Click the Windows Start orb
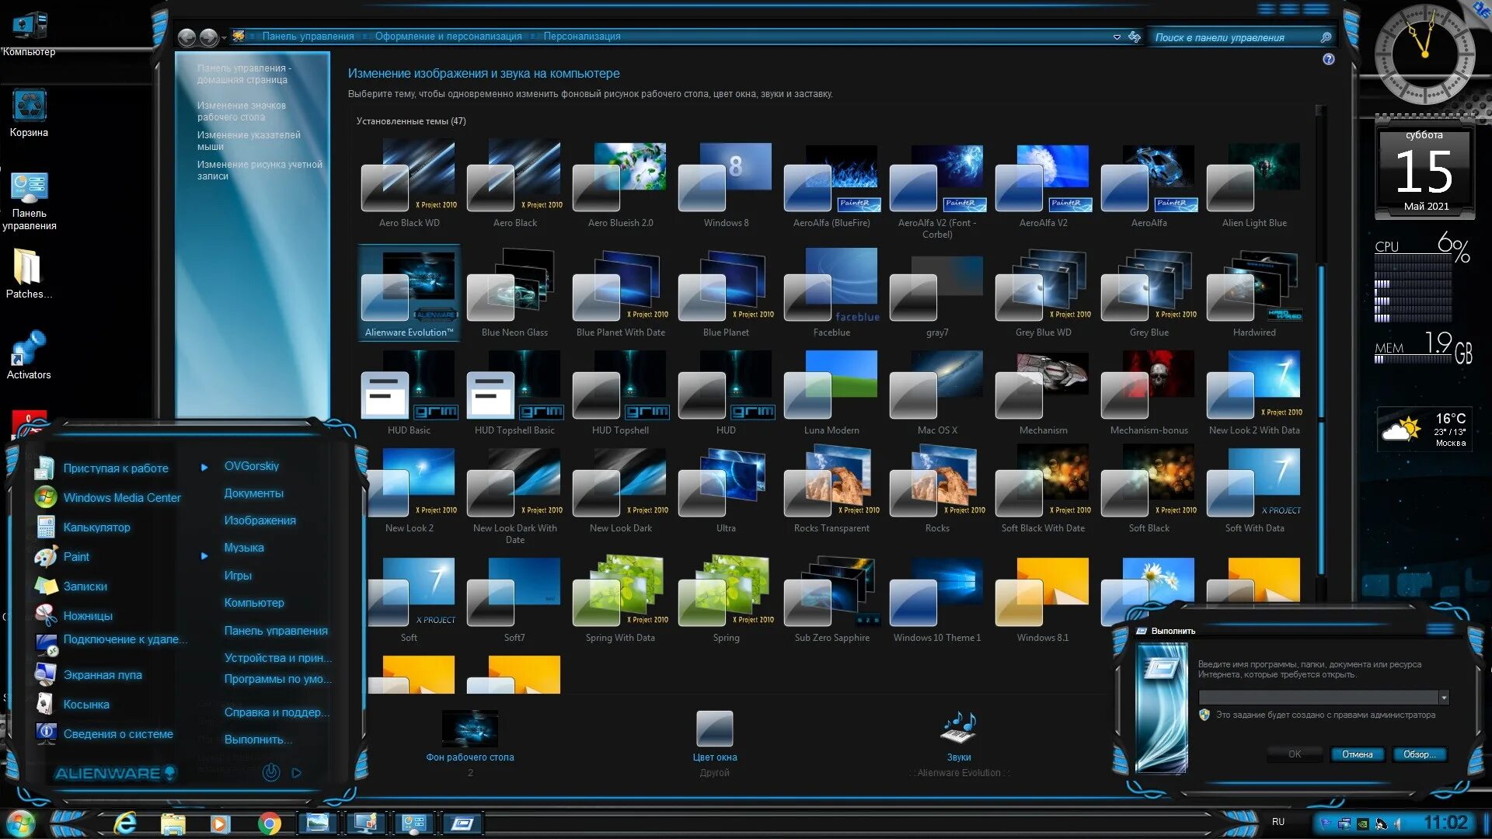Screen dimensions: 1492x839 [21, 823]
